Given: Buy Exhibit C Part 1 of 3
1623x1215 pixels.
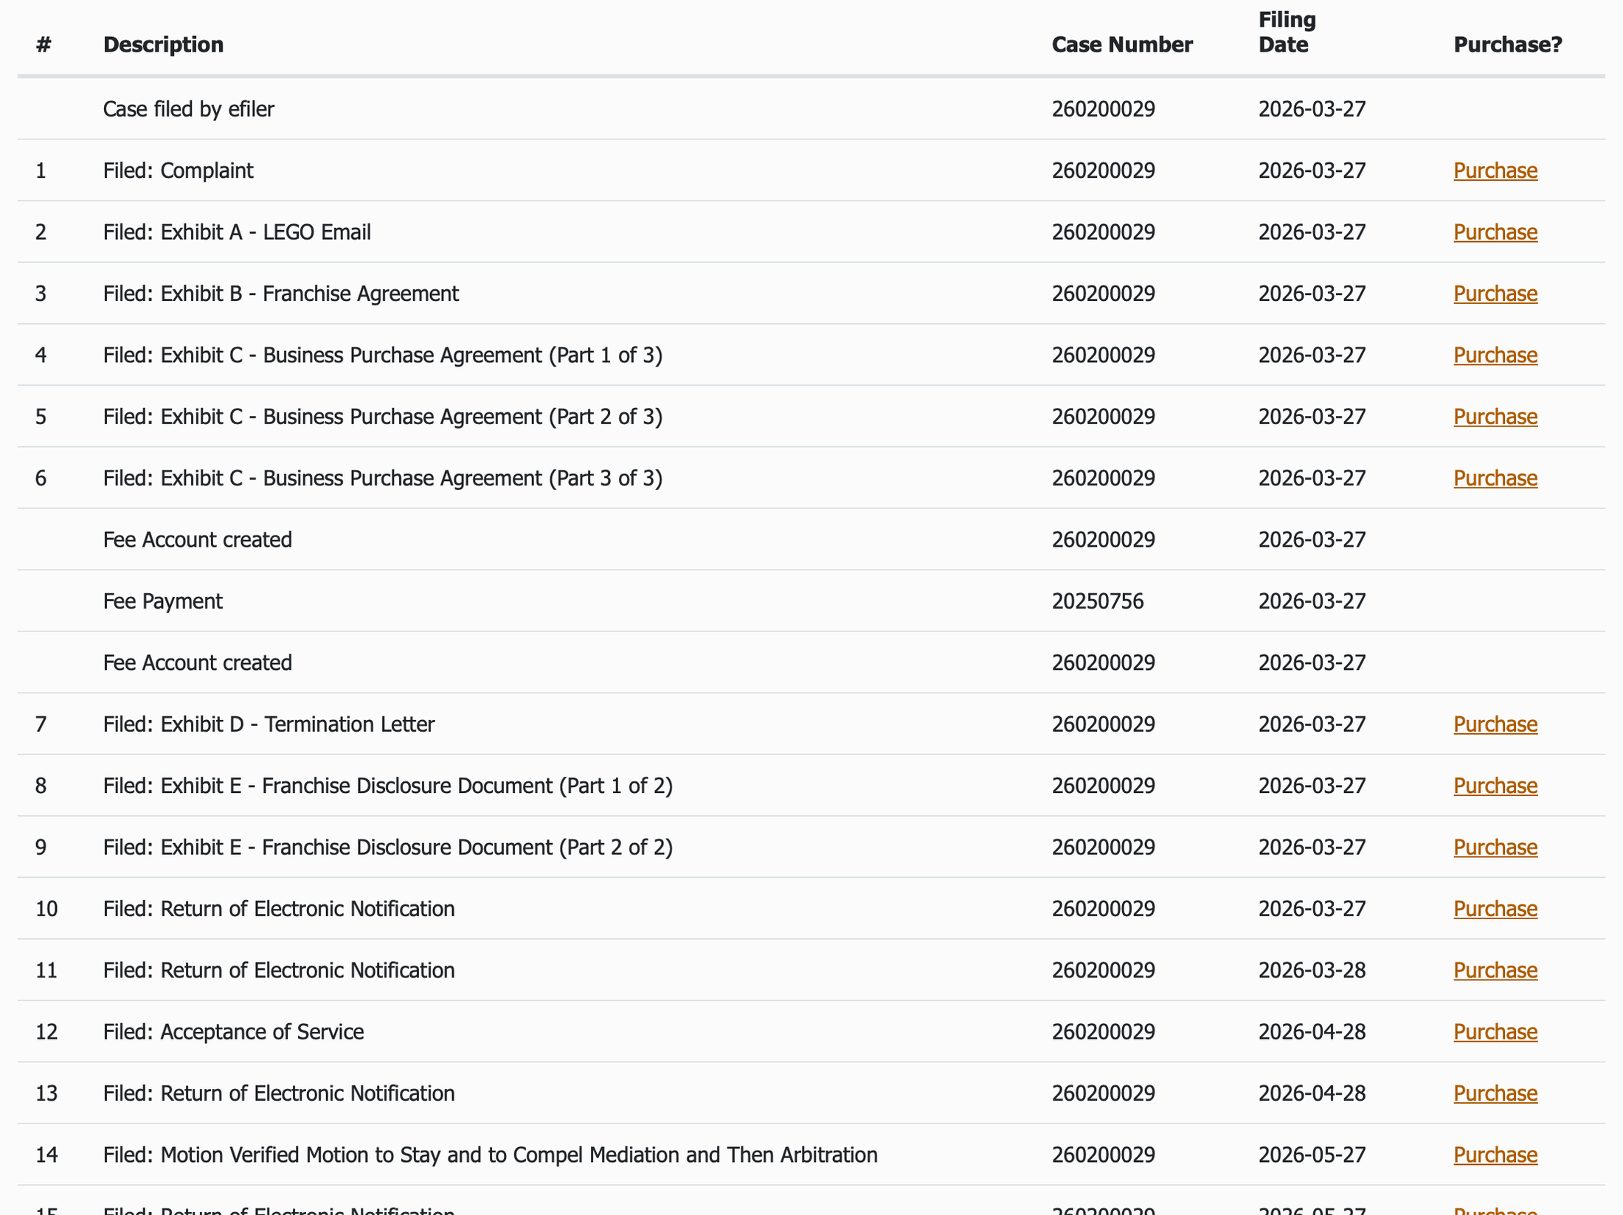Looking at the screenshot, I should pos(1495,355).
